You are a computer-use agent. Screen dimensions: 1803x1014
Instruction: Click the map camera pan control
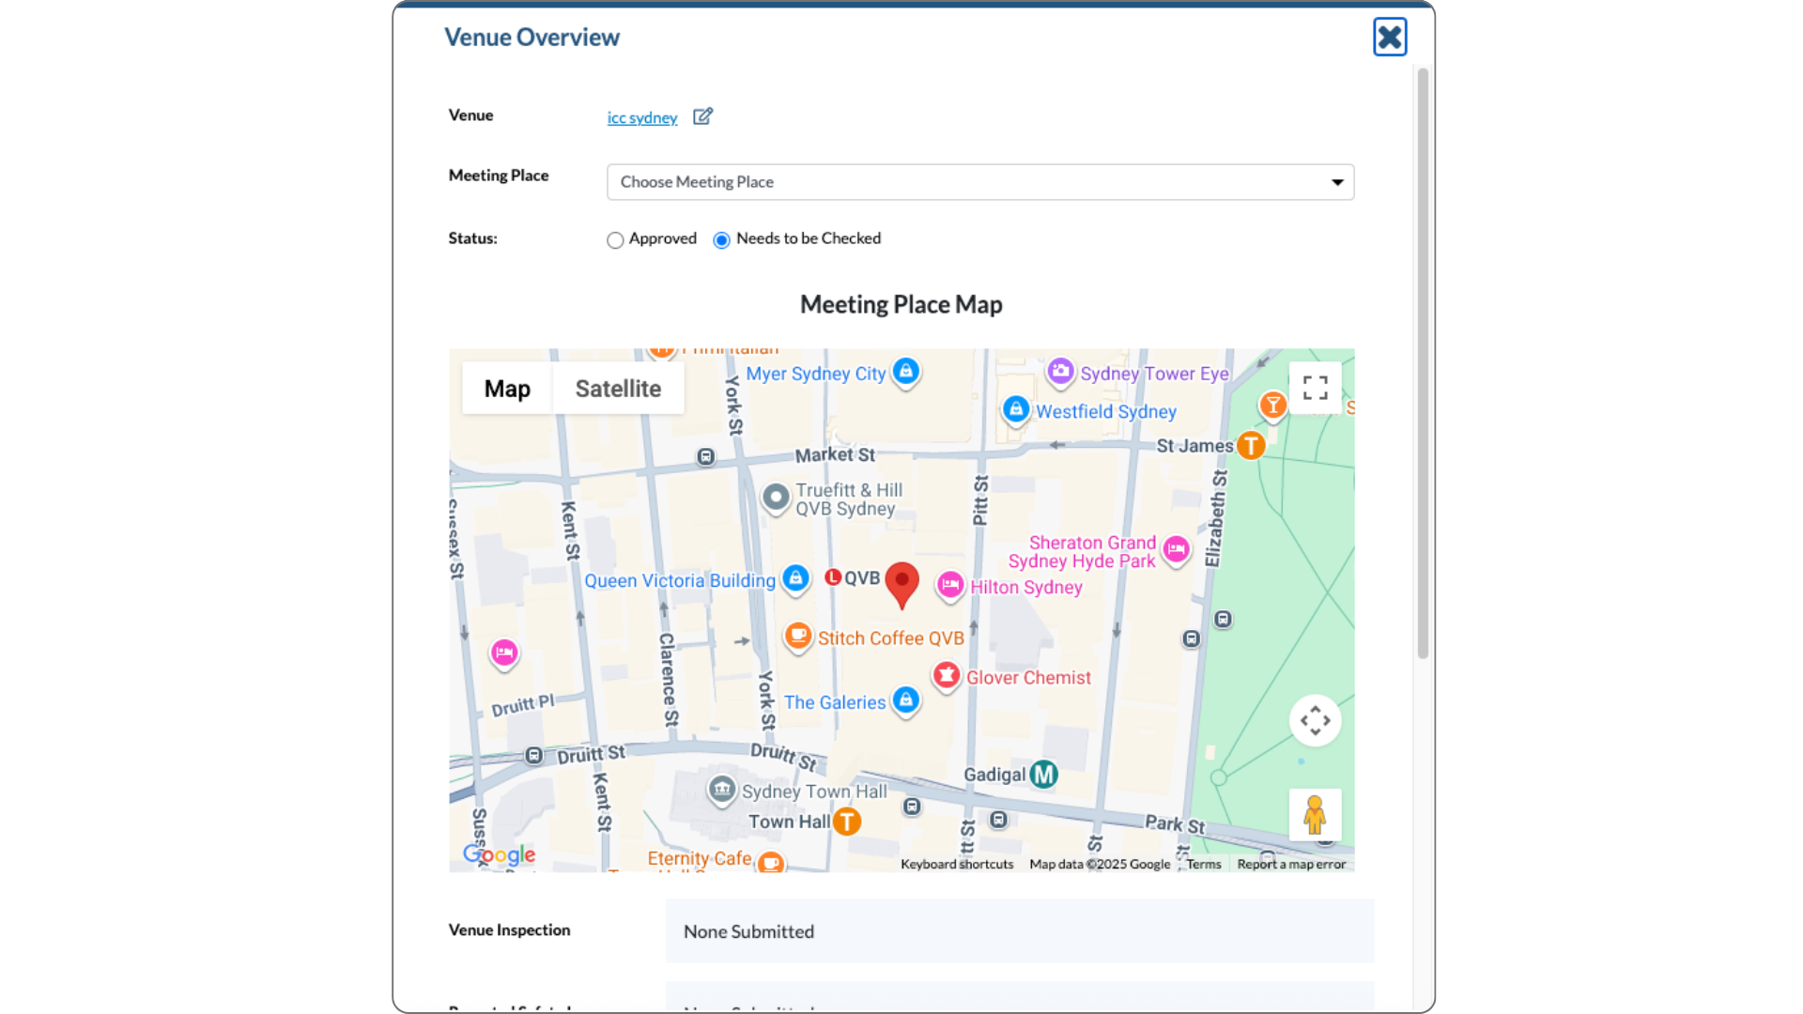click(1315, 721)
